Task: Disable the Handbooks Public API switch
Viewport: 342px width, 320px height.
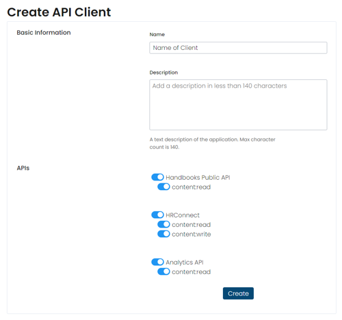Action: point(157,177)
